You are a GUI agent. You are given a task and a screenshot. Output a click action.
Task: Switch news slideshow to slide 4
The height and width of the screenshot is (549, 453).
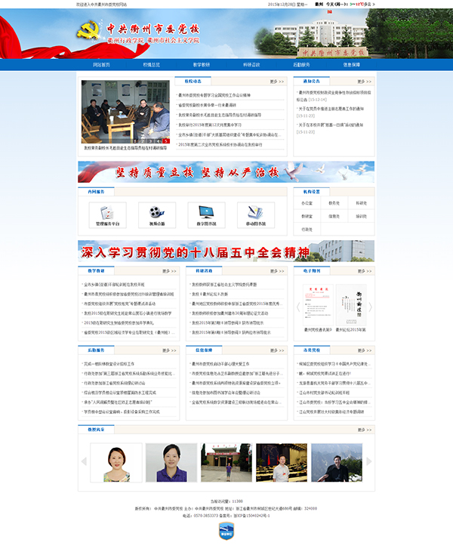(x=158, y=141)
